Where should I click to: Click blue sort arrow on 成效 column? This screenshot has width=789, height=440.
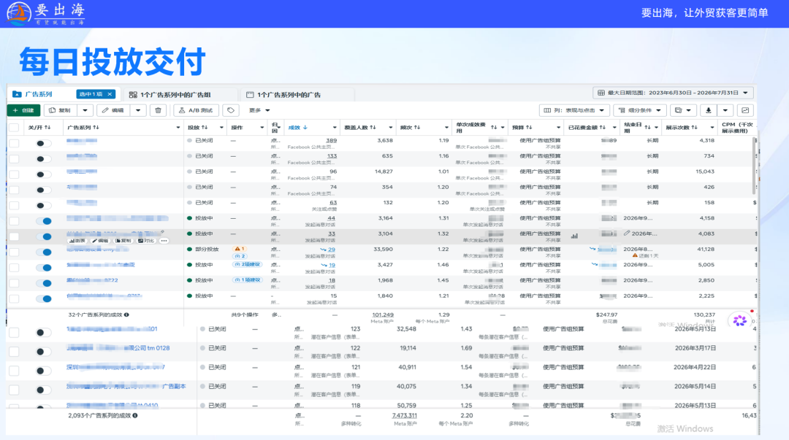305,128
